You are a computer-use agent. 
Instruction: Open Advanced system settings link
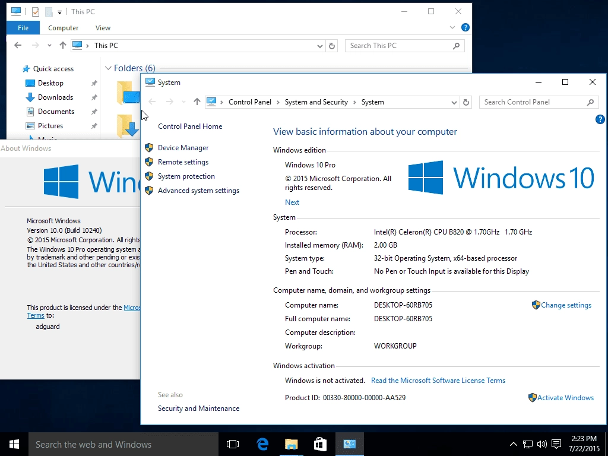pos(198,191)
